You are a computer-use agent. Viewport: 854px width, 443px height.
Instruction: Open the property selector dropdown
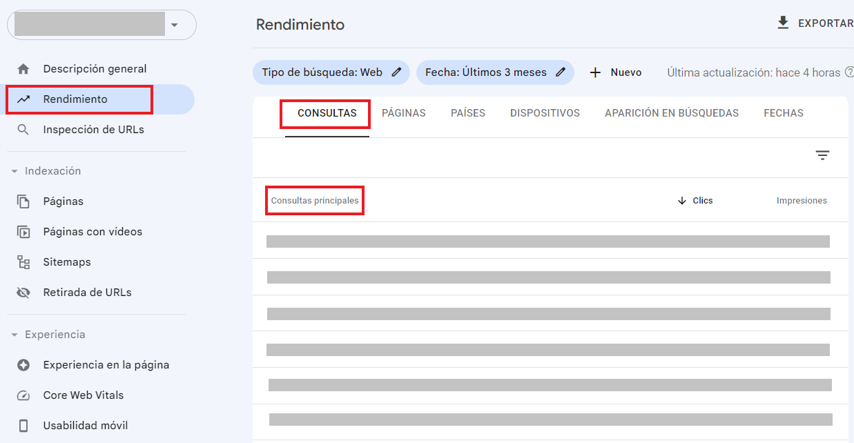click(x=174, y=26)
